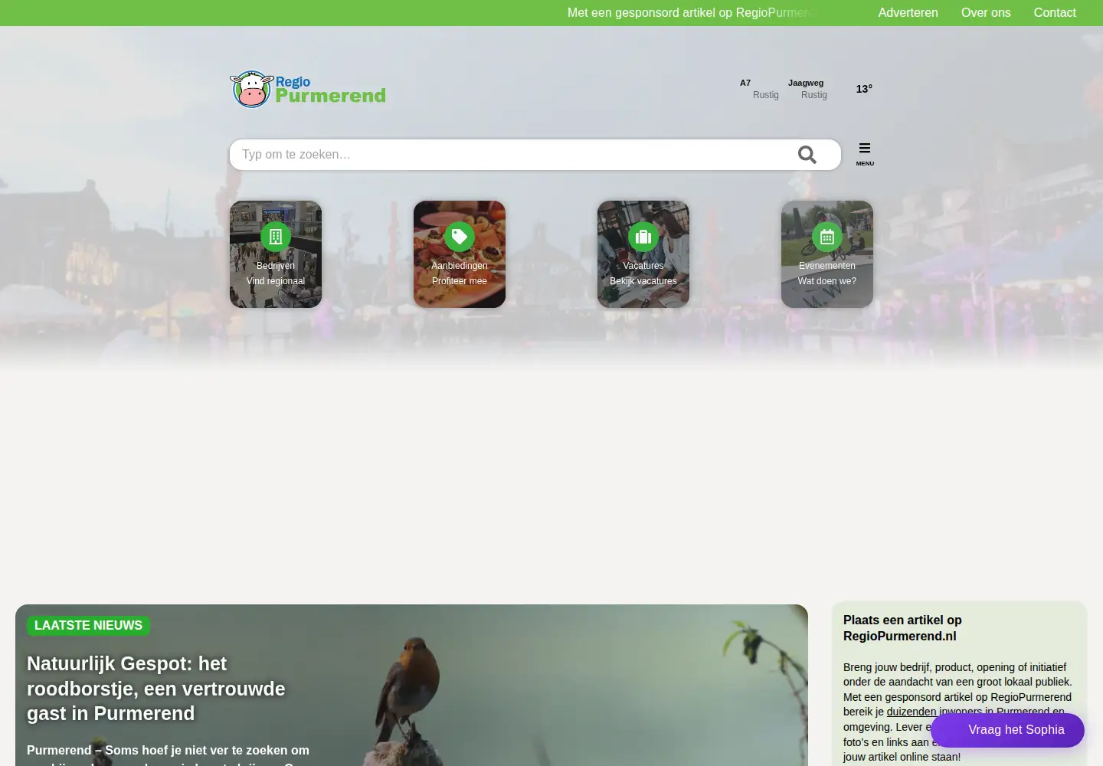Open the 'Natuurlijk Gespot: het roodborstje' article headline

(156, 689)
